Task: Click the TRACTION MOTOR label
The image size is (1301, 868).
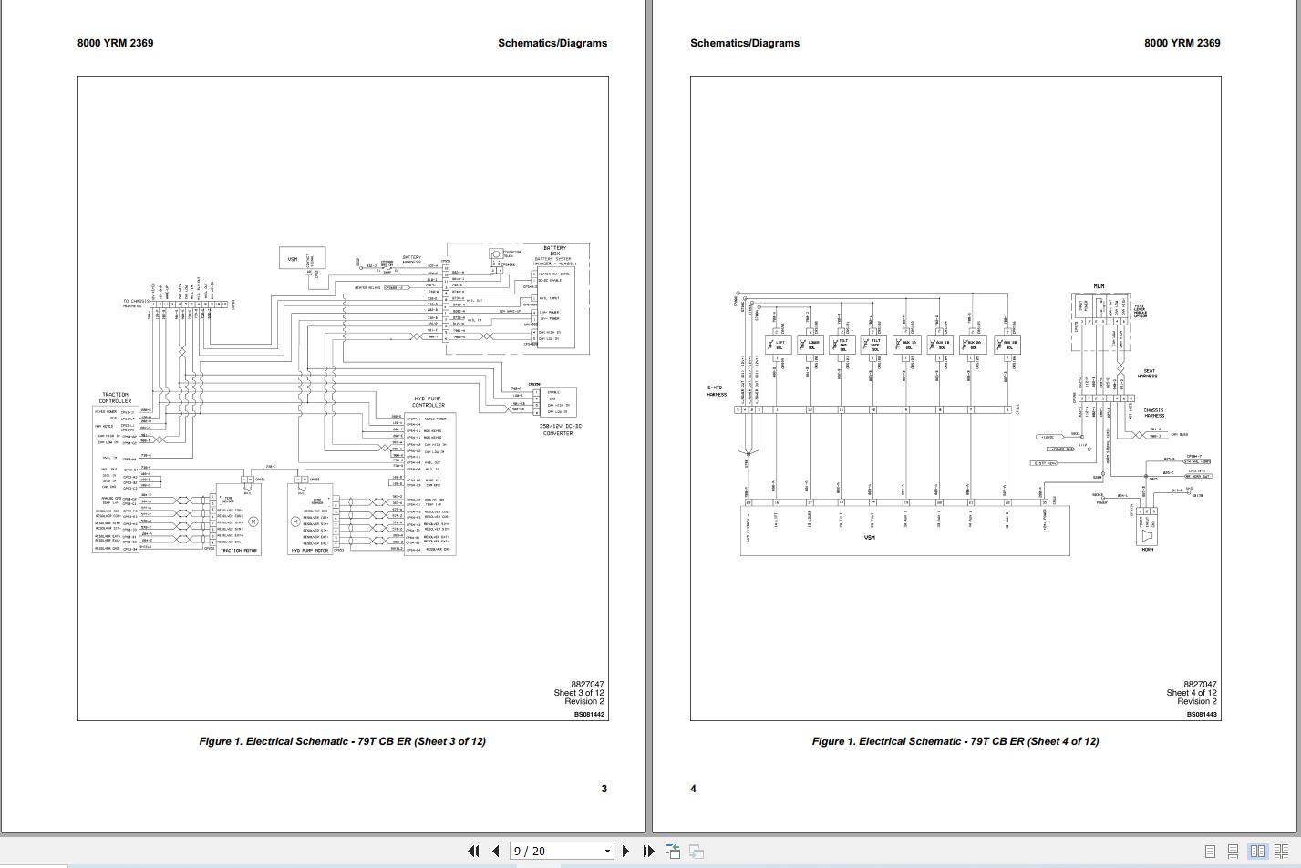Action: click(239, 551)
